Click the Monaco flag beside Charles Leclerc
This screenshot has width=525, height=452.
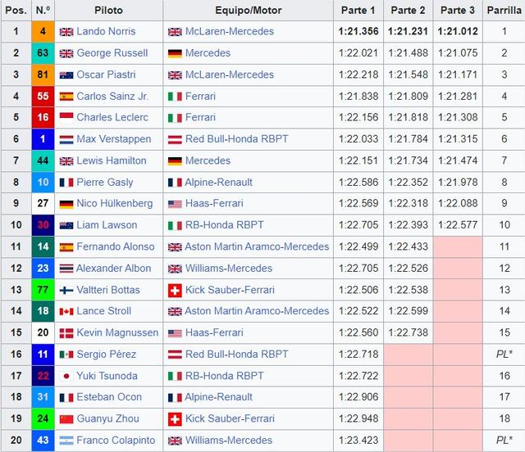point(66,118)
